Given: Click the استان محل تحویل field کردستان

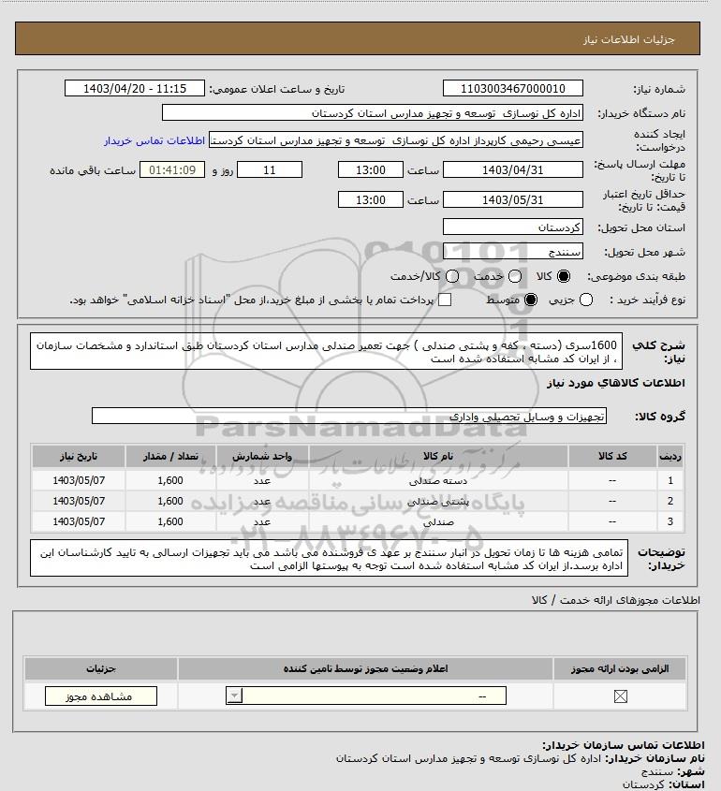Looking at the screenshot, I should pos(512,227).
